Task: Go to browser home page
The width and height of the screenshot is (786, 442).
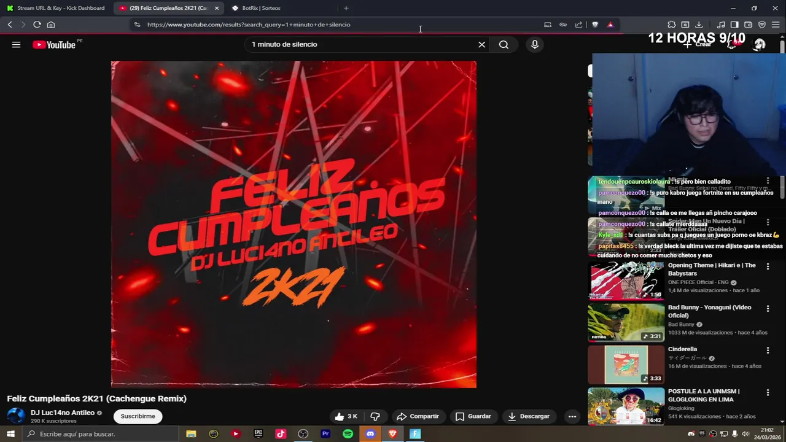Action: tap(51, 25)
